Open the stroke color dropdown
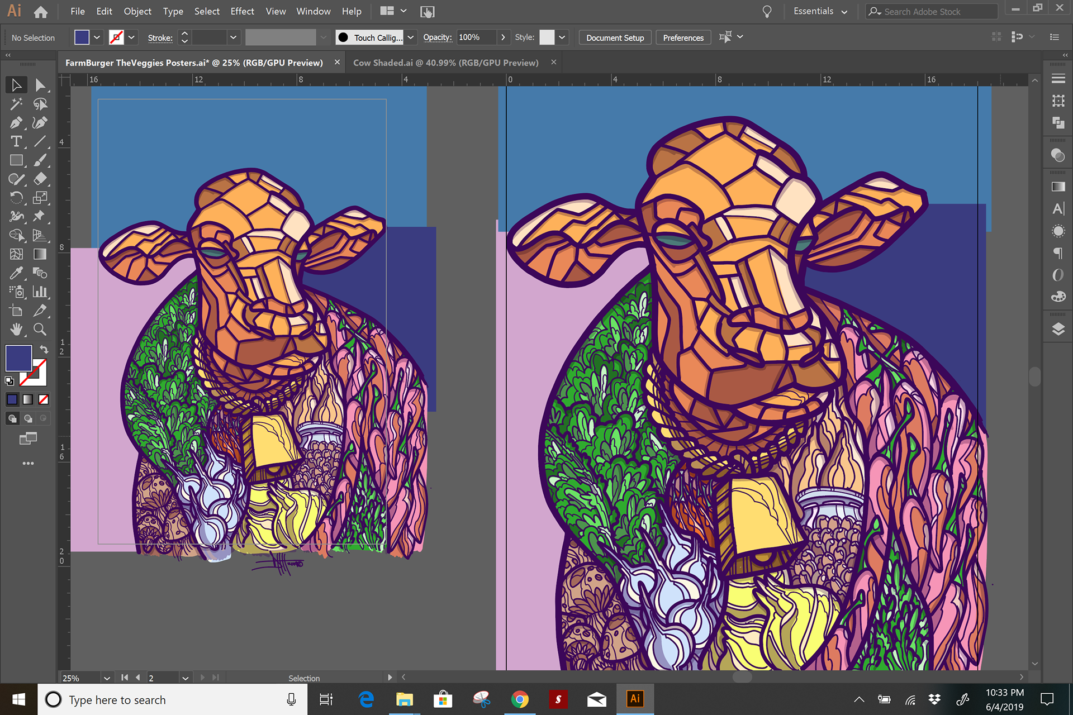Image resolution: width=1073 pixels, height=715 pixels. click(131, 37)
